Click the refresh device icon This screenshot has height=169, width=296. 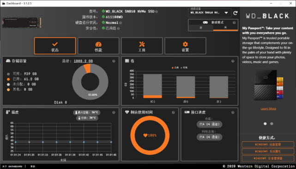click(x=235, y=13)
